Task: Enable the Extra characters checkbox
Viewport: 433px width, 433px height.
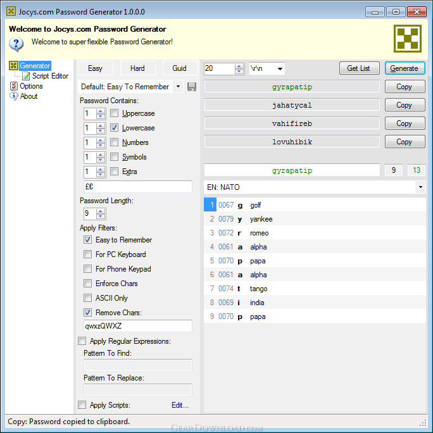Action: tap(115, 172)
